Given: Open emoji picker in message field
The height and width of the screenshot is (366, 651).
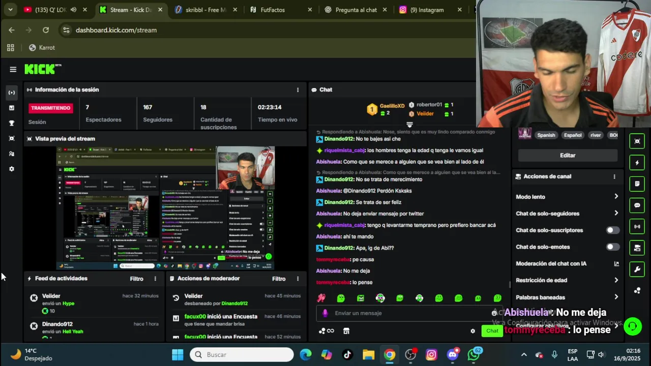Looking at the screenshot, I should 494,313.
